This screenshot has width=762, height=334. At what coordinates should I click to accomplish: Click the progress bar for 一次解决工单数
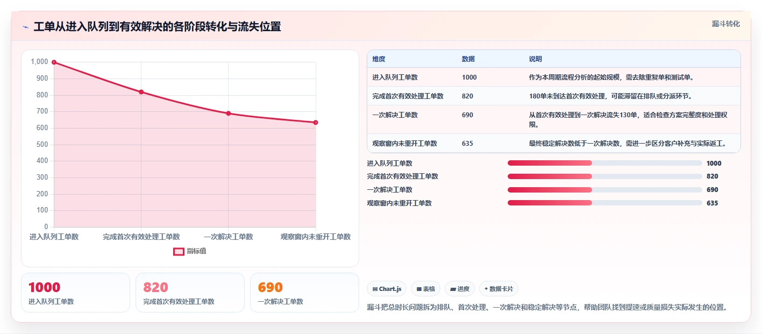pos(605,190)
